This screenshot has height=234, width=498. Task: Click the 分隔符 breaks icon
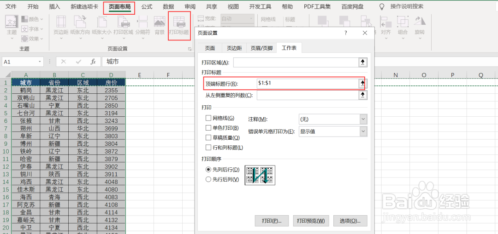(x=142, y=22)
